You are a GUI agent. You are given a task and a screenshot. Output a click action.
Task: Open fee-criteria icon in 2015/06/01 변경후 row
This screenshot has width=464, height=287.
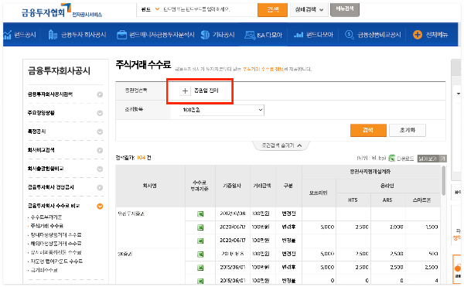[x=200, y=268]
